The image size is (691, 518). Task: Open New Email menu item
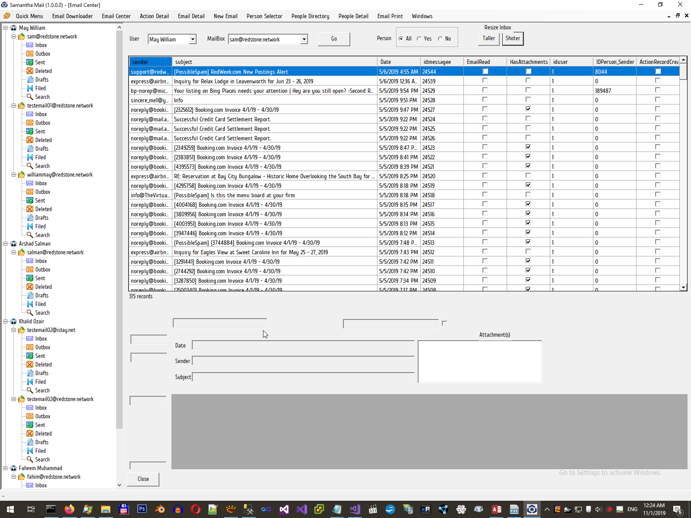[225, 16]
